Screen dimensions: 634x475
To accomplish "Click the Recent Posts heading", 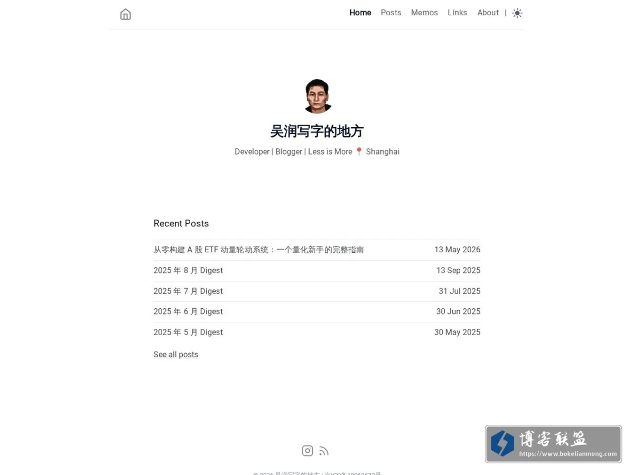I will pyautogui.click(x=181, y=223).
